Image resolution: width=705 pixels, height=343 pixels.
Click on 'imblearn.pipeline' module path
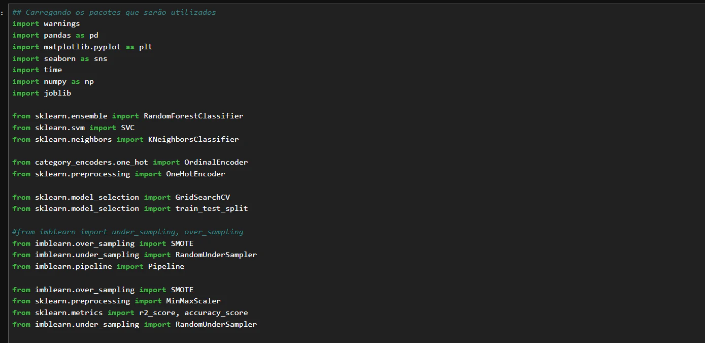pyautogui.click(x=74, y=267)
